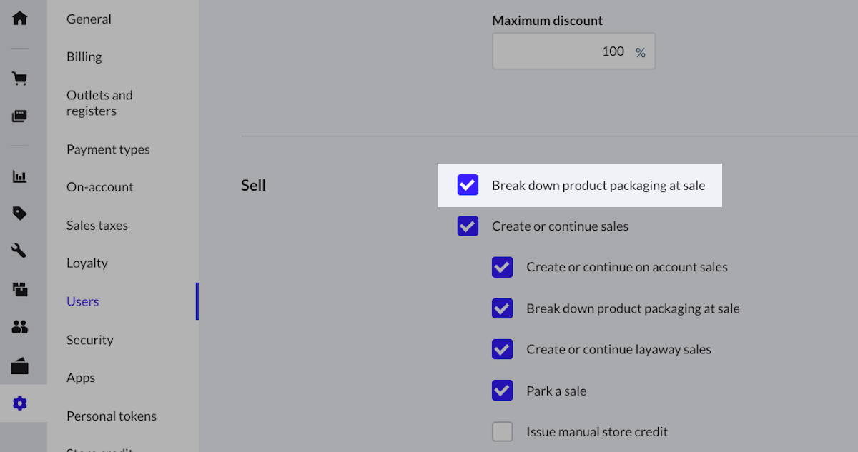Click the wallet icon above the gear
The height and width of the screenshot is (452, 858).
20,366
